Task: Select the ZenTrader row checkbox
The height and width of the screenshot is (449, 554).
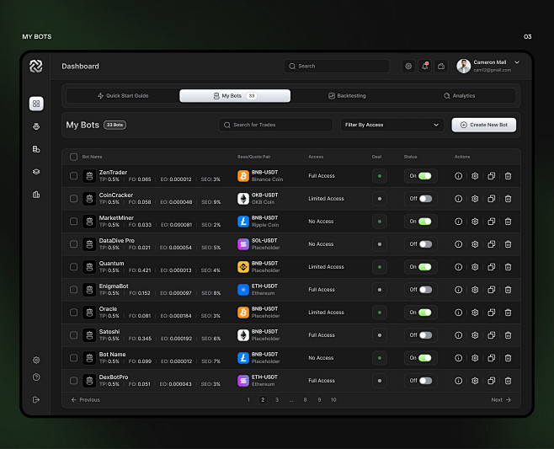Action: (x=73, y=176)
